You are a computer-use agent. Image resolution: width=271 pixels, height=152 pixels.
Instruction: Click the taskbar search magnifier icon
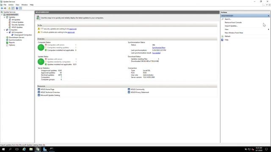[x=10, y=149]
